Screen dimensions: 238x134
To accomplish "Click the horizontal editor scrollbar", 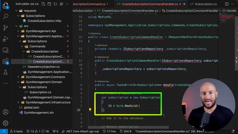I will click(x=128, y=127).
